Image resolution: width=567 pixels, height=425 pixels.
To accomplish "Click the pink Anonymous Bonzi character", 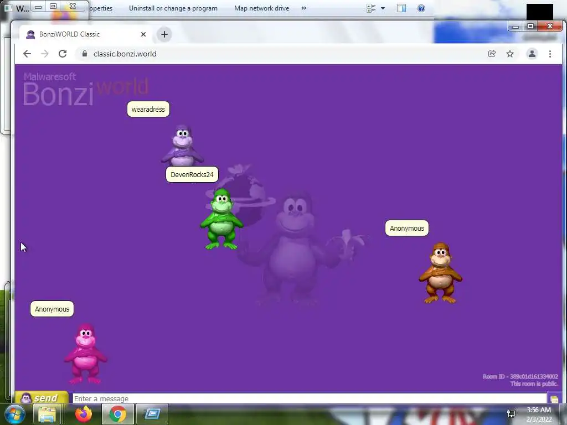I will click(85, 354).
